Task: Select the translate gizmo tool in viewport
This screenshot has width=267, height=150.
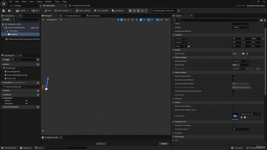Action: [121, 20]
